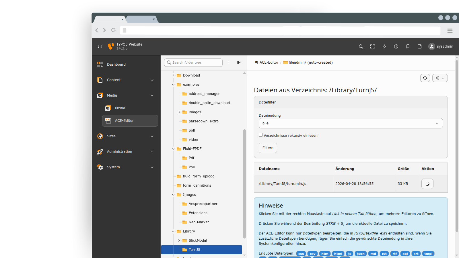
Task: Select the Neo-Market folder
Action: [199, 222]
